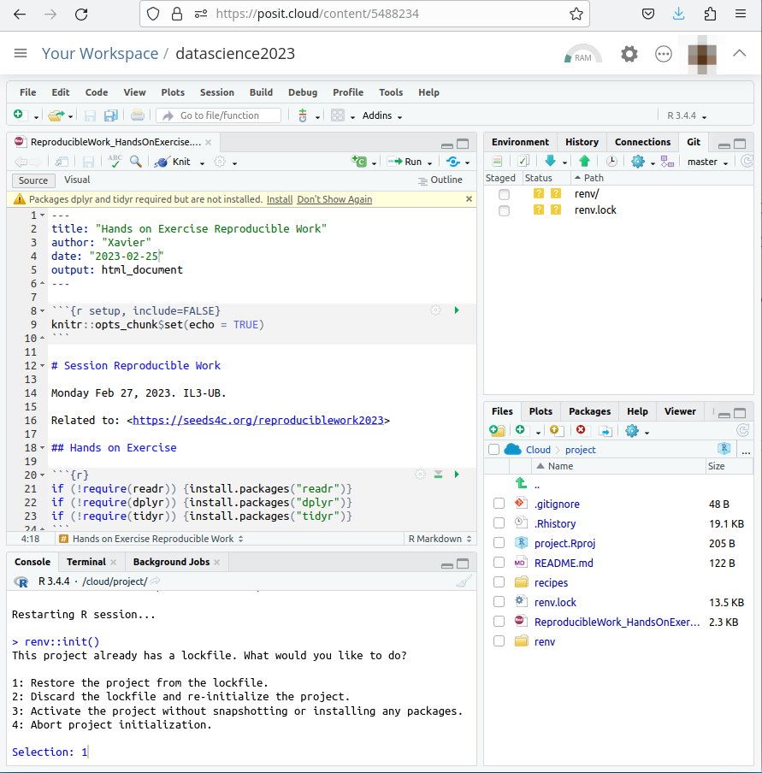Run the chunk starting at line 20
The image size is (762, 773).
click(457, 475)
